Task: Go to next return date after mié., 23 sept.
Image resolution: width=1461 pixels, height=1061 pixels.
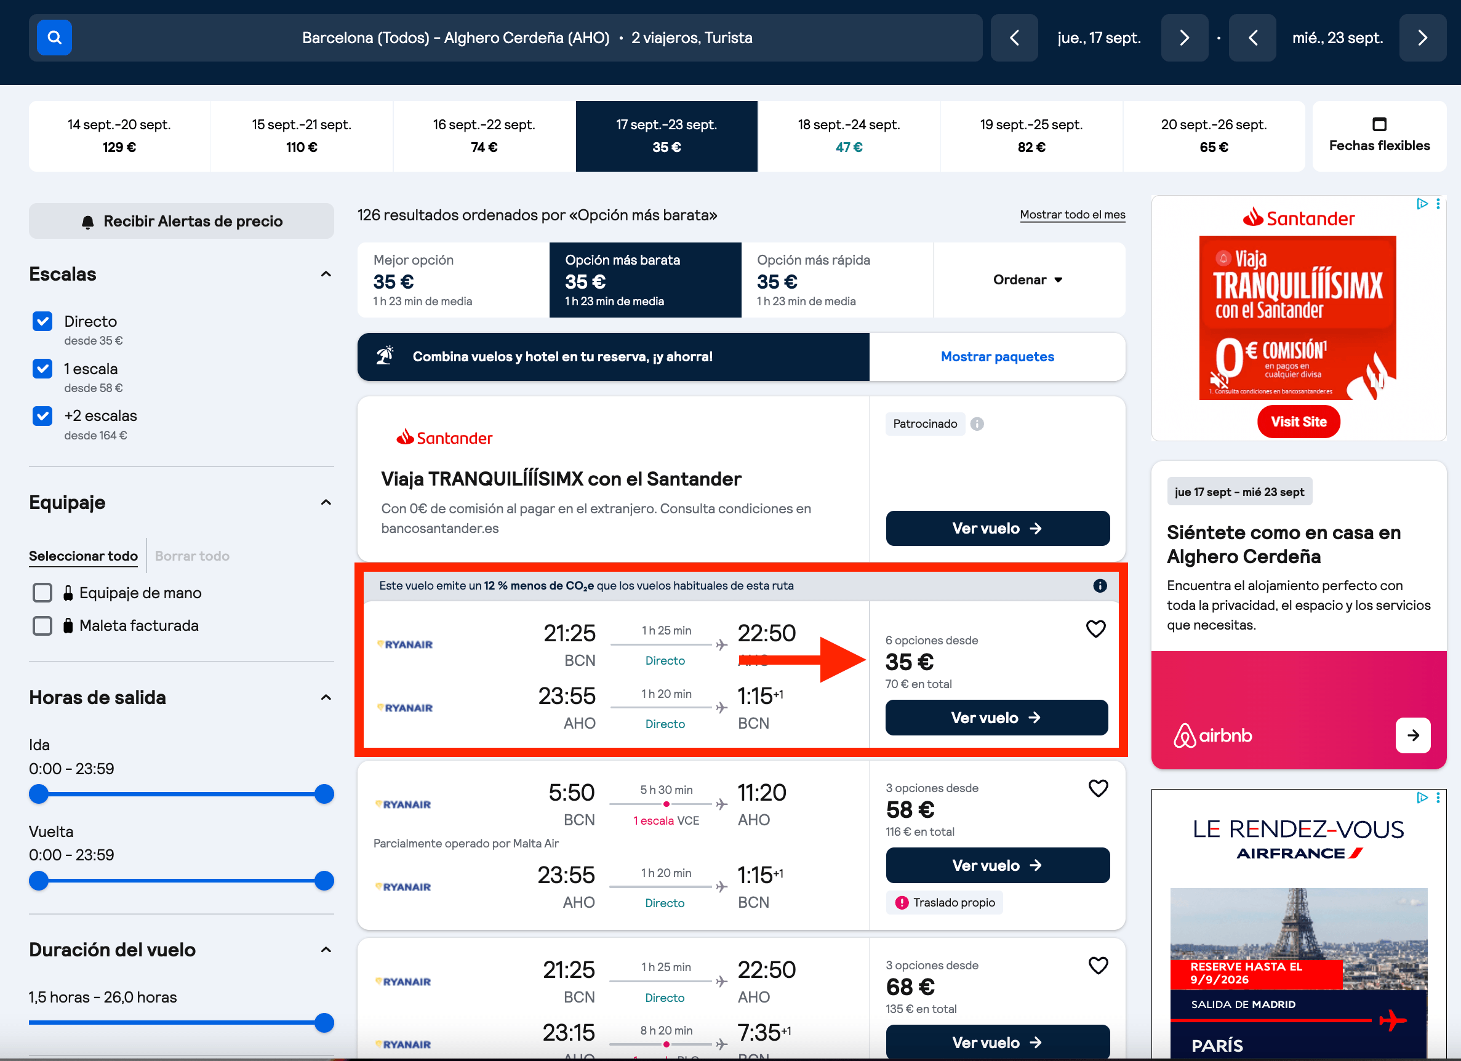Action: point(1422,38)
